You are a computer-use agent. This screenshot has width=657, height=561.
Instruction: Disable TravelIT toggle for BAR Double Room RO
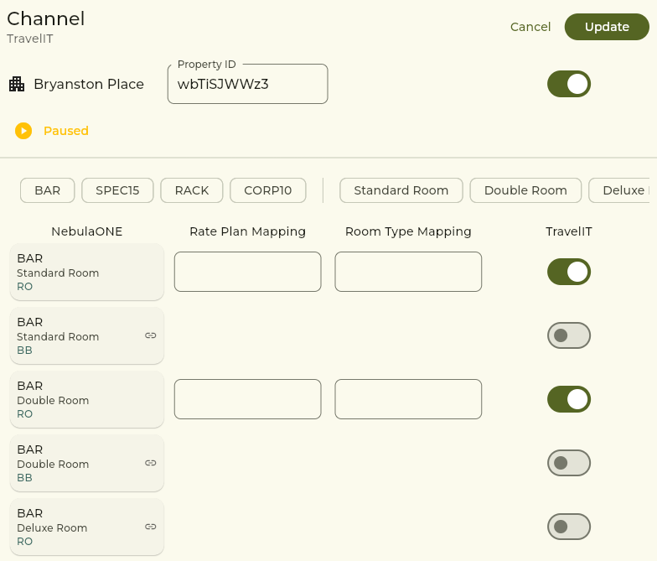[x=569, y=399]
